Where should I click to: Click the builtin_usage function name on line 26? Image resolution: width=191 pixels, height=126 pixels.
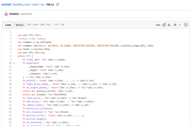coord(35,119)
